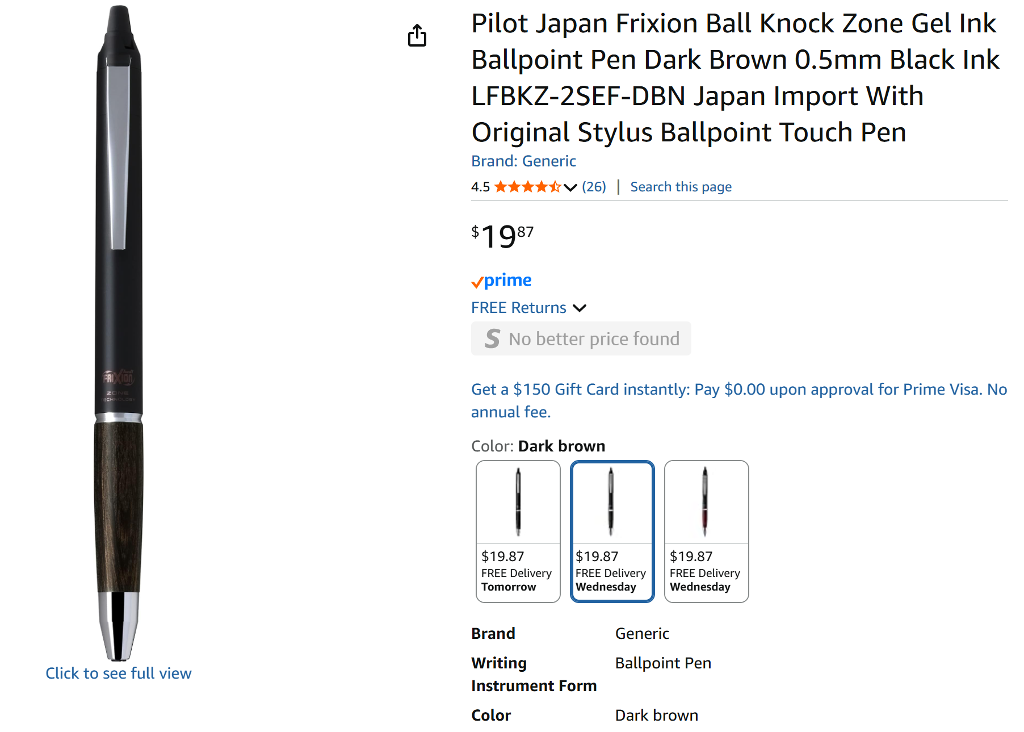1024x732 pixels.
Task: Click the Tomorrow delivery option card
Action: point(518,531)
